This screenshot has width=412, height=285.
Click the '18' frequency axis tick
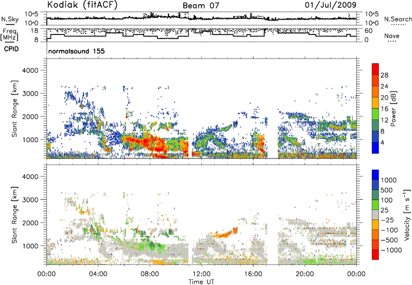(35, 31)
